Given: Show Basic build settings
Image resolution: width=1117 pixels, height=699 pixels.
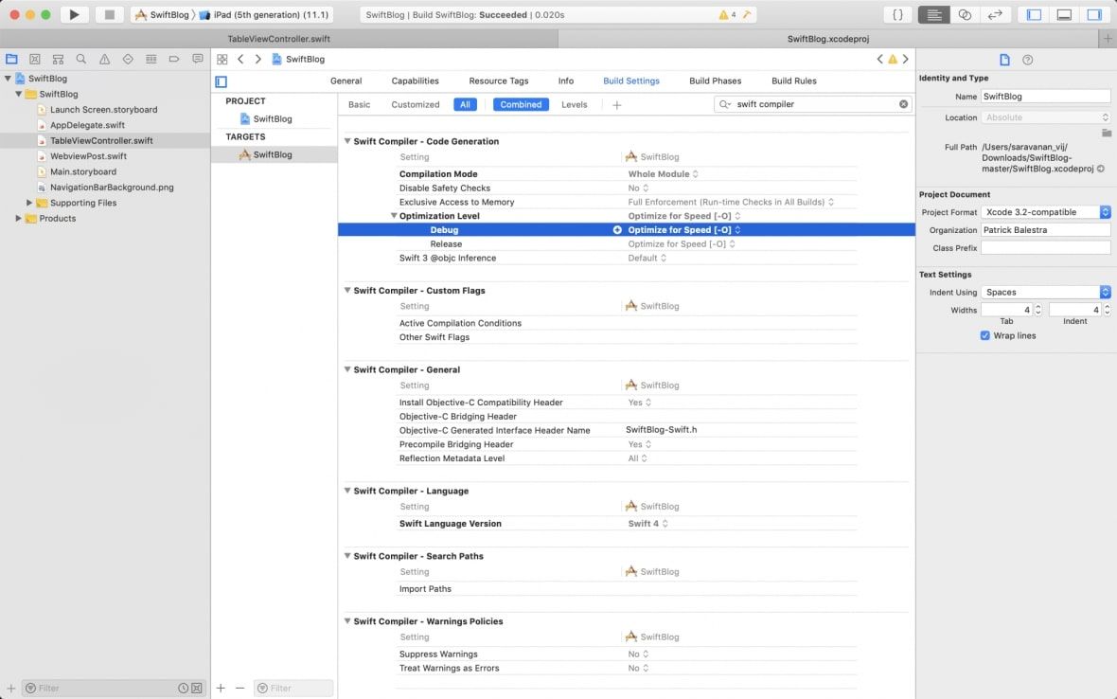Looking at the screenshot, I should click(359, 105).
